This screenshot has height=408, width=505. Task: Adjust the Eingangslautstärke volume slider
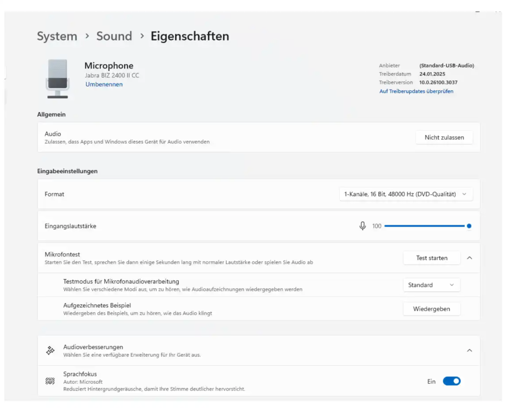click(427, 225)
